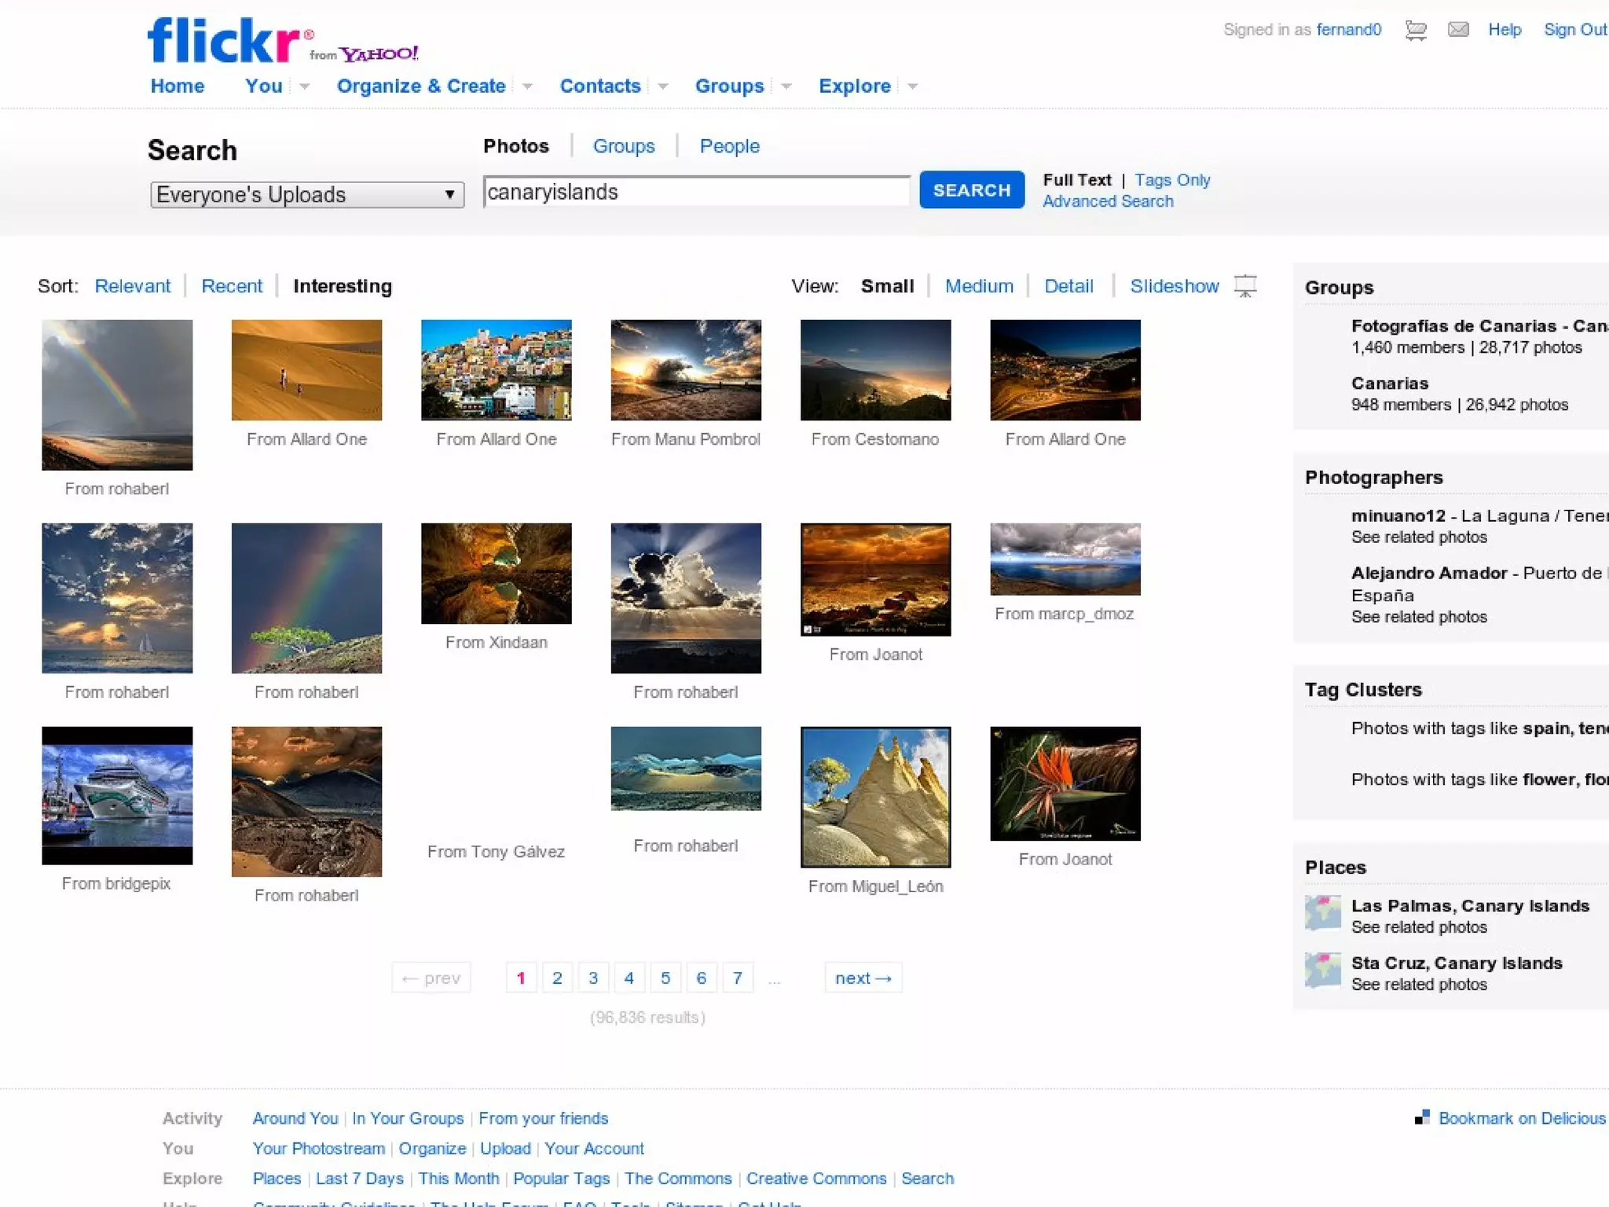Open the Help link in header
Viewport: 1609px width, 1207px height.
pos(1505,30)
